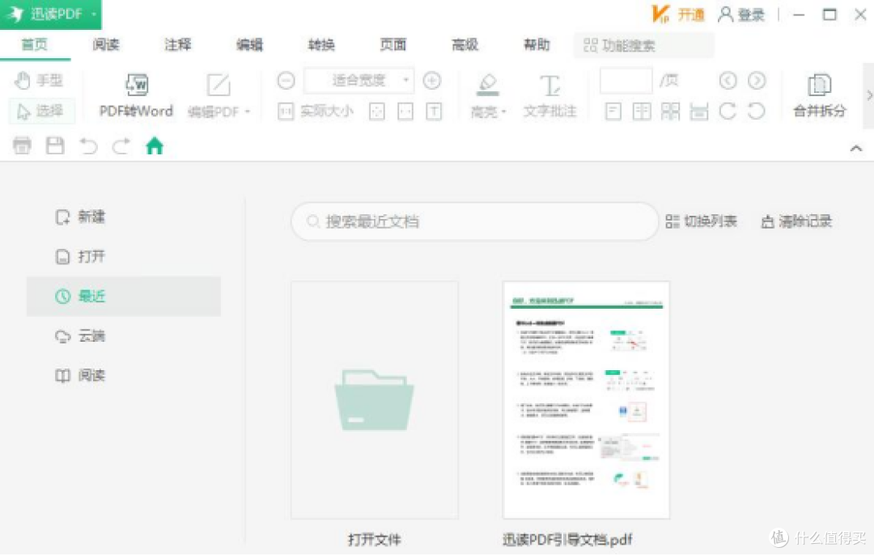Zoom out with the minus icon

[x=286, y=81]
